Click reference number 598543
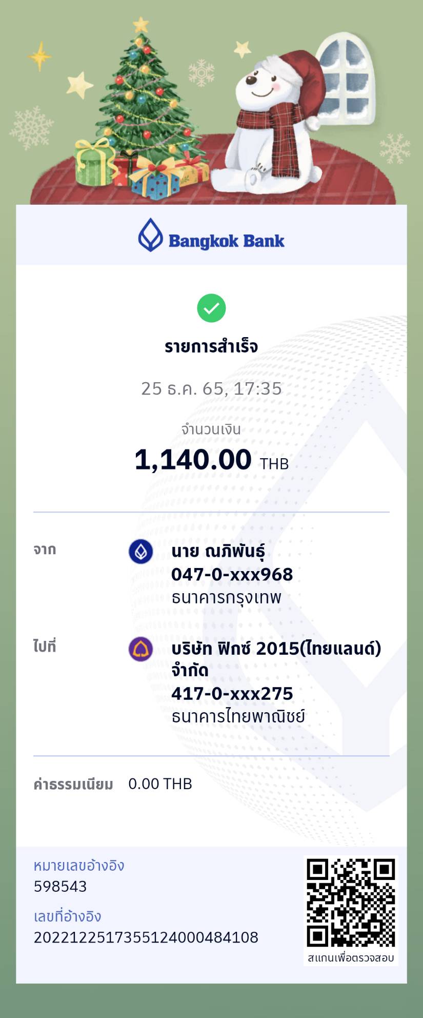423x1018 pixels. point(60,887)
